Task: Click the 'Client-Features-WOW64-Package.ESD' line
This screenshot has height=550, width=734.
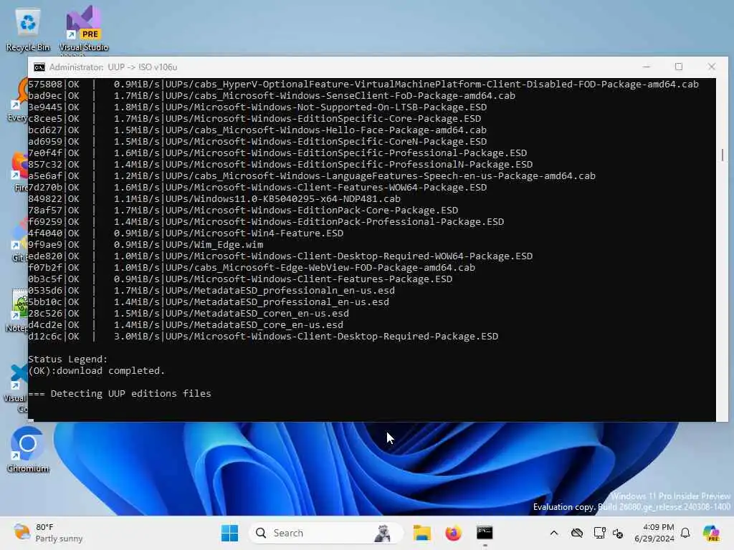Action: pos(257,187)
